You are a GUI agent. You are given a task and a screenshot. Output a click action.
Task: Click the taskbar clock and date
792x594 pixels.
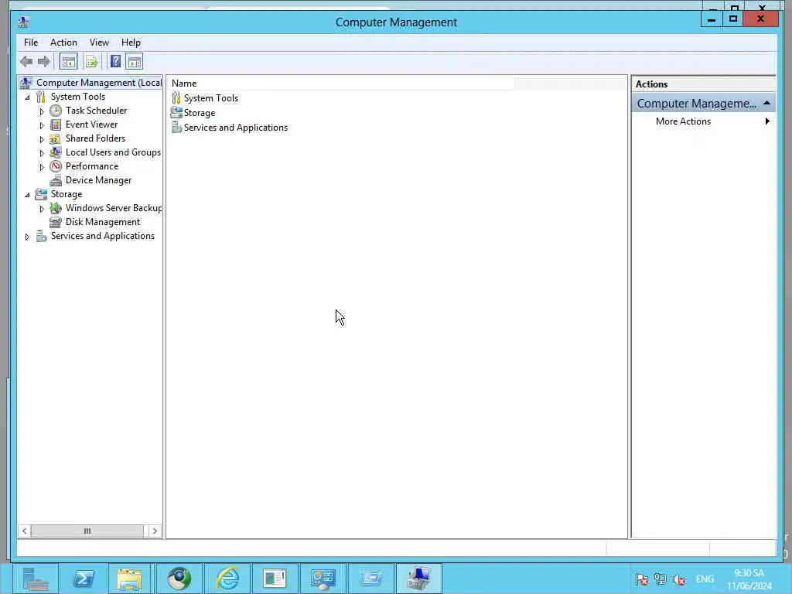(749, 579)
